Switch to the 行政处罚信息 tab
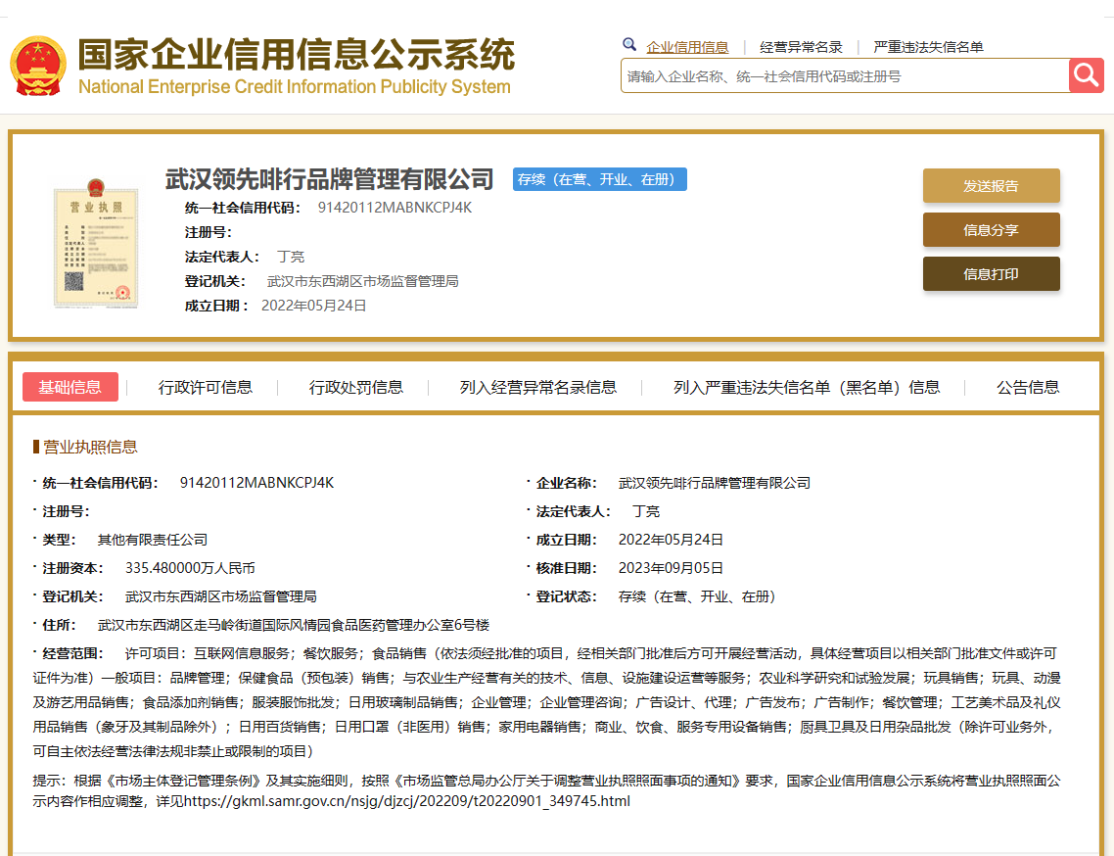This screenshot has height=856, width=1114. pos(356,387)
